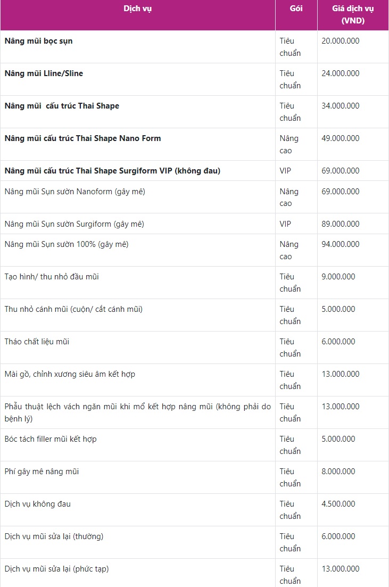Image resolution: width=389 pixels, height=587 pixels.
Task: Click the 'Dịch vụ' column header
Action: click(x=137, y=9)
